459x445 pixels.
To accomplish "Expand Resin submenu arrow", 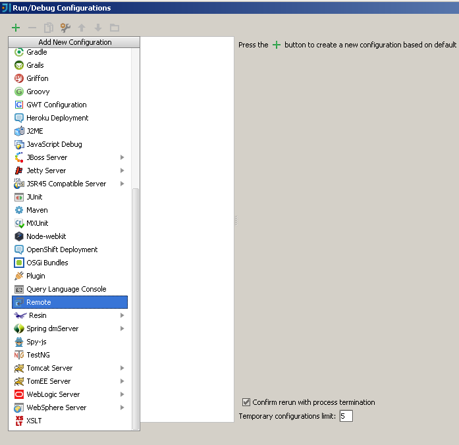I will pos(122,315).
